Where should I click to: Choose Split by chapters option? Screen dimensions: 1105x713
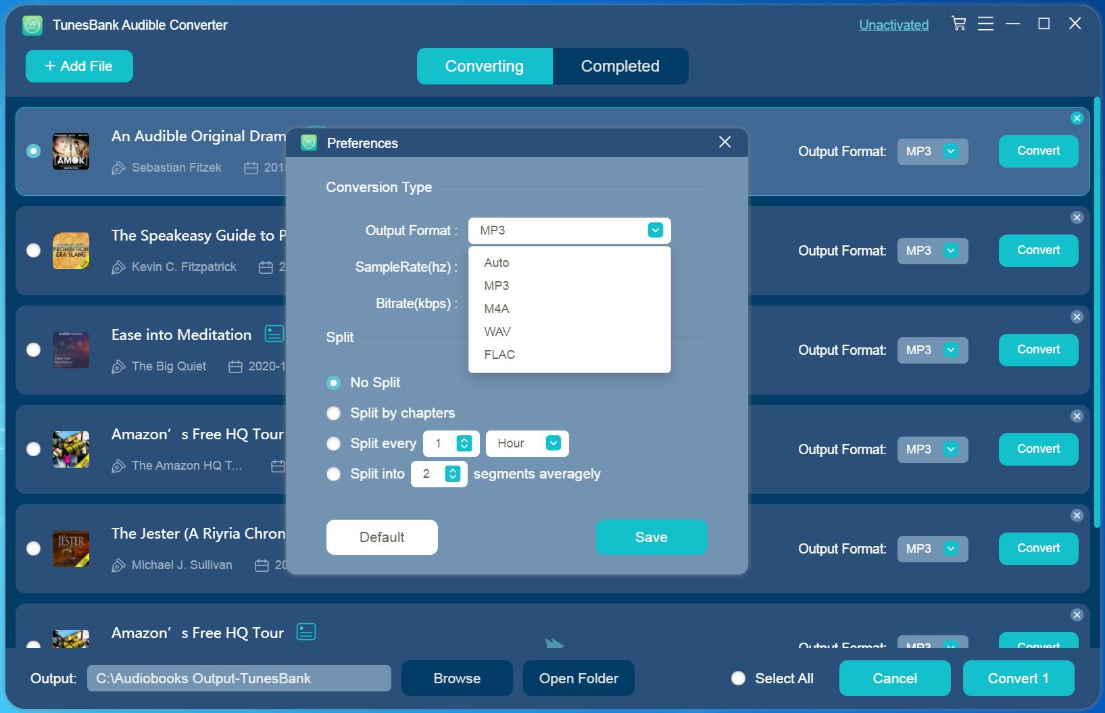pyautogui.click(x=333, y=413)
